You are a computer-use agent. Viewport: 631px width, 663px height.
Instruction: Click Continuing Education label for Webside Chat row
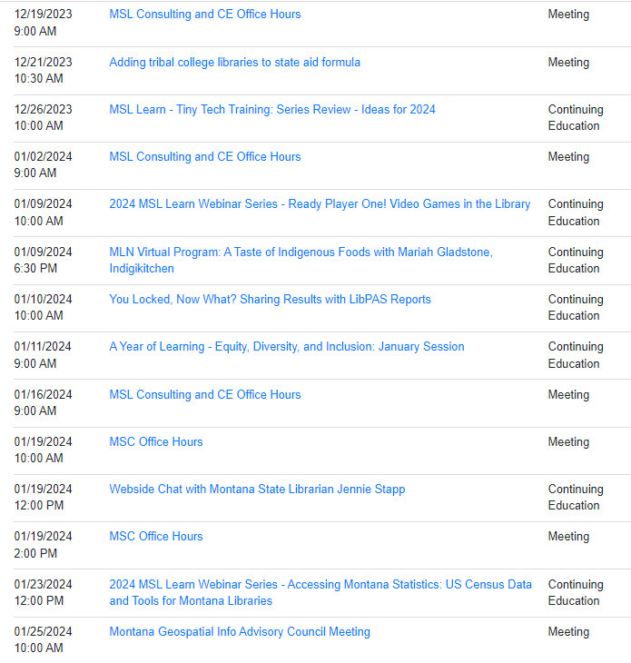574,498
